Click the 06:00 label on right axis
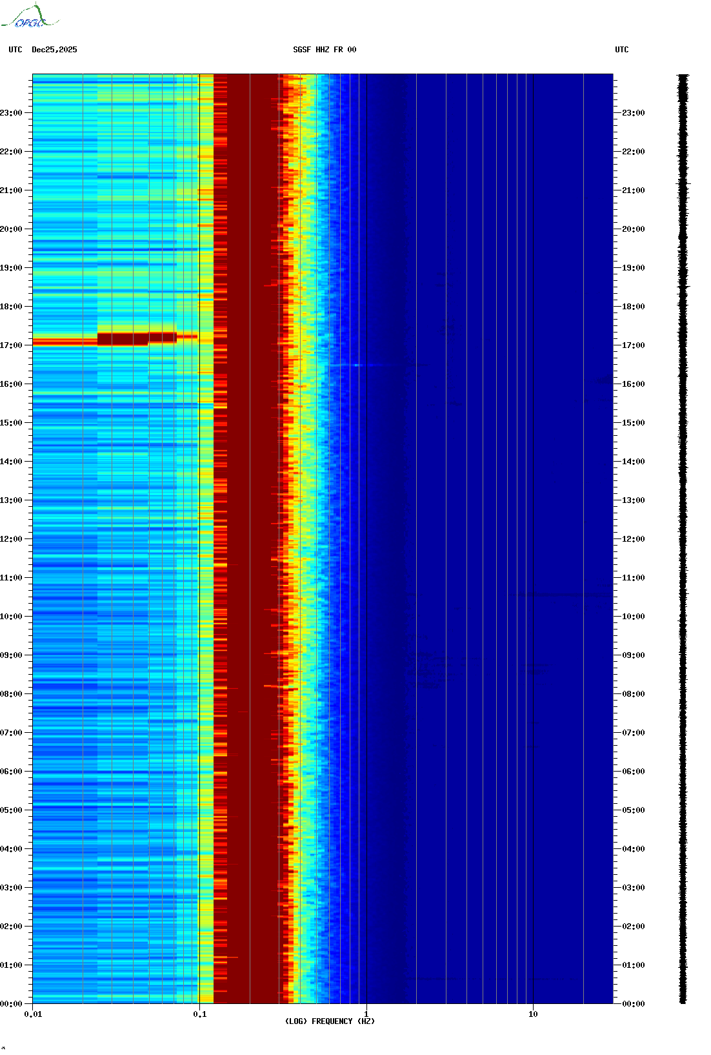This screenshot has height=1055, width=711. tap(634, 772)
